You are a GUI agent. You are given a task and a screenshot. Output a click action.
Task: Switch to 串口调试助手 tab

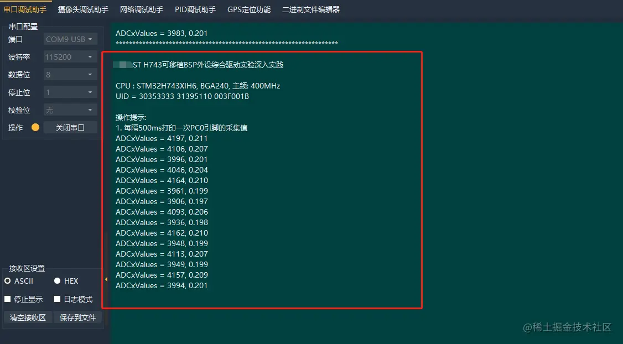(25, 9)
